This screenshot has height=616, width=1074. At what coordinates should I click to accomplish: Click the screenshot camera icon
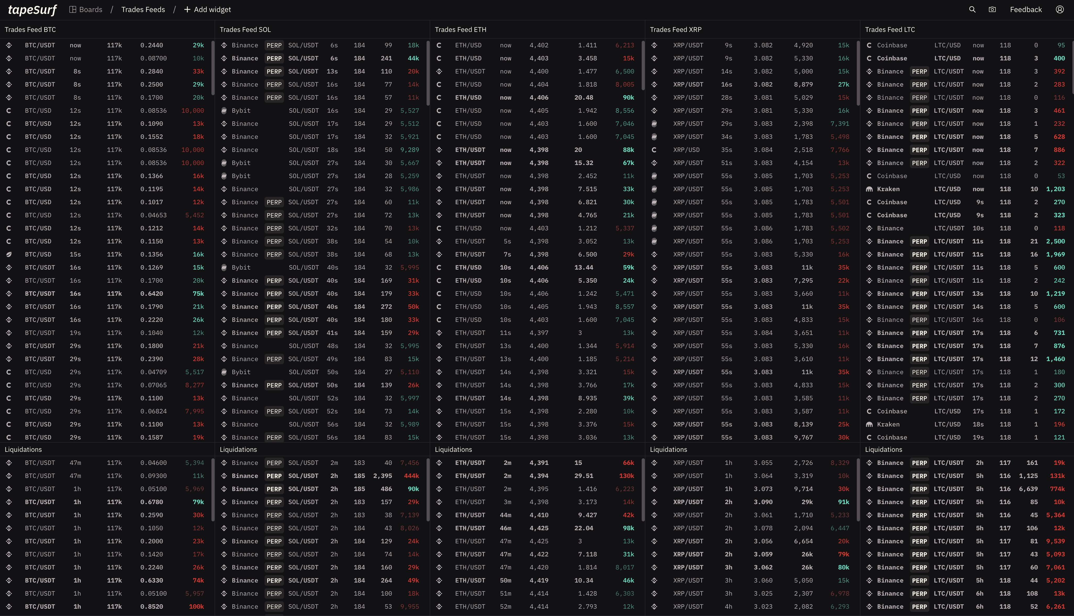pos(992,9)
